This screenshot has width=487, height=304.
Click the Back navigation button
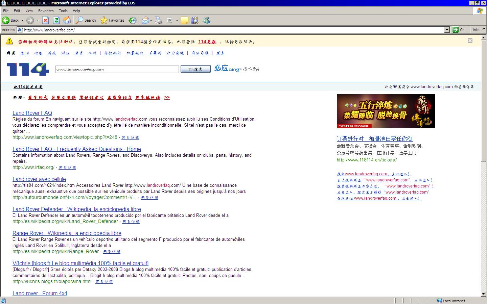click(10, 20)
